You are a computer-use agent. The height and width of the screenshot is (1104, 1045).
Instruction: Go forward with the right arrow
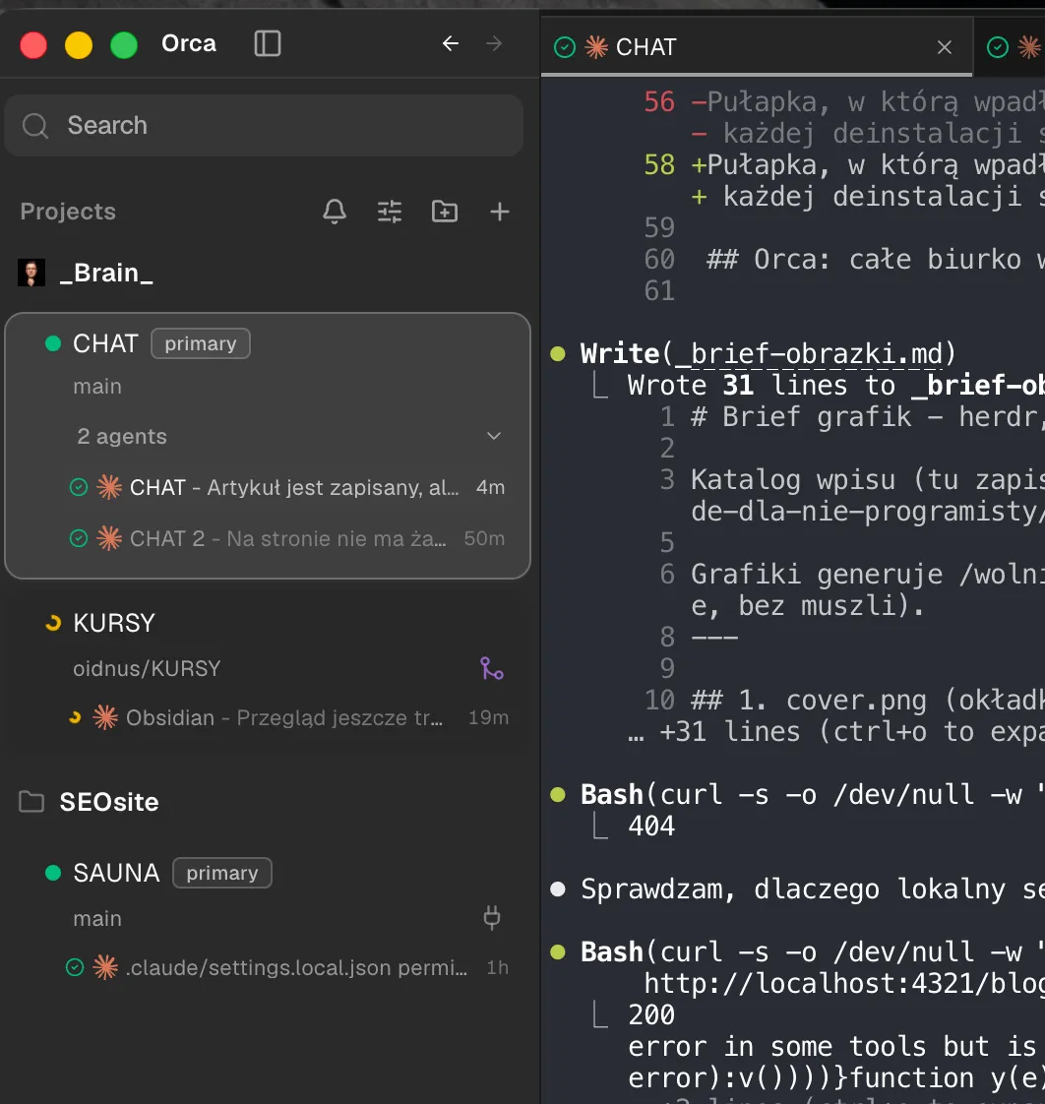click(494, 43)
